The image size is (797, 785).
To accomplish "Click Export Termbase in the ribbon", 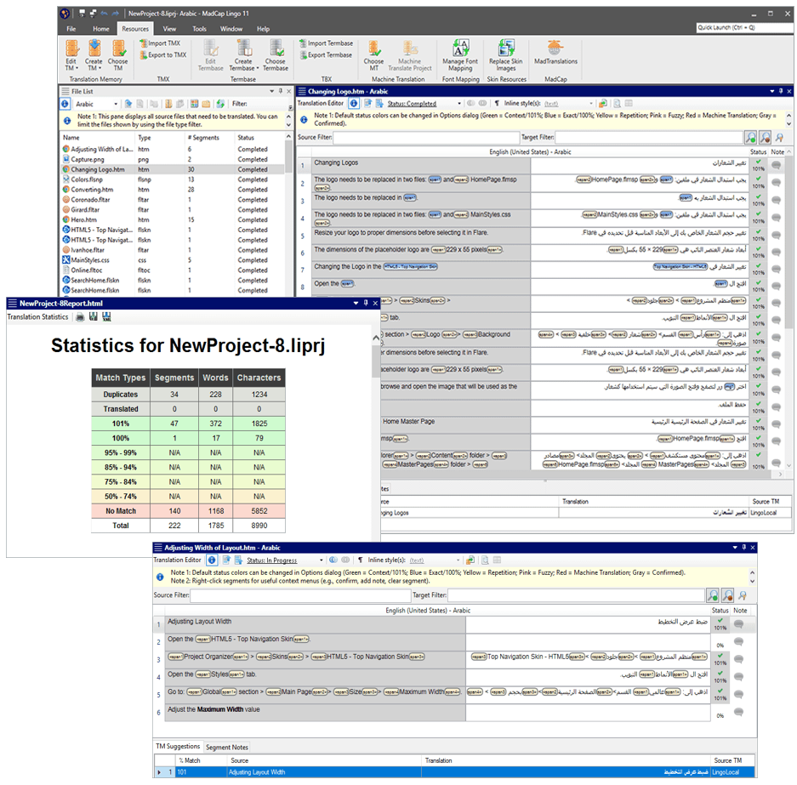I will pos(325,55).
